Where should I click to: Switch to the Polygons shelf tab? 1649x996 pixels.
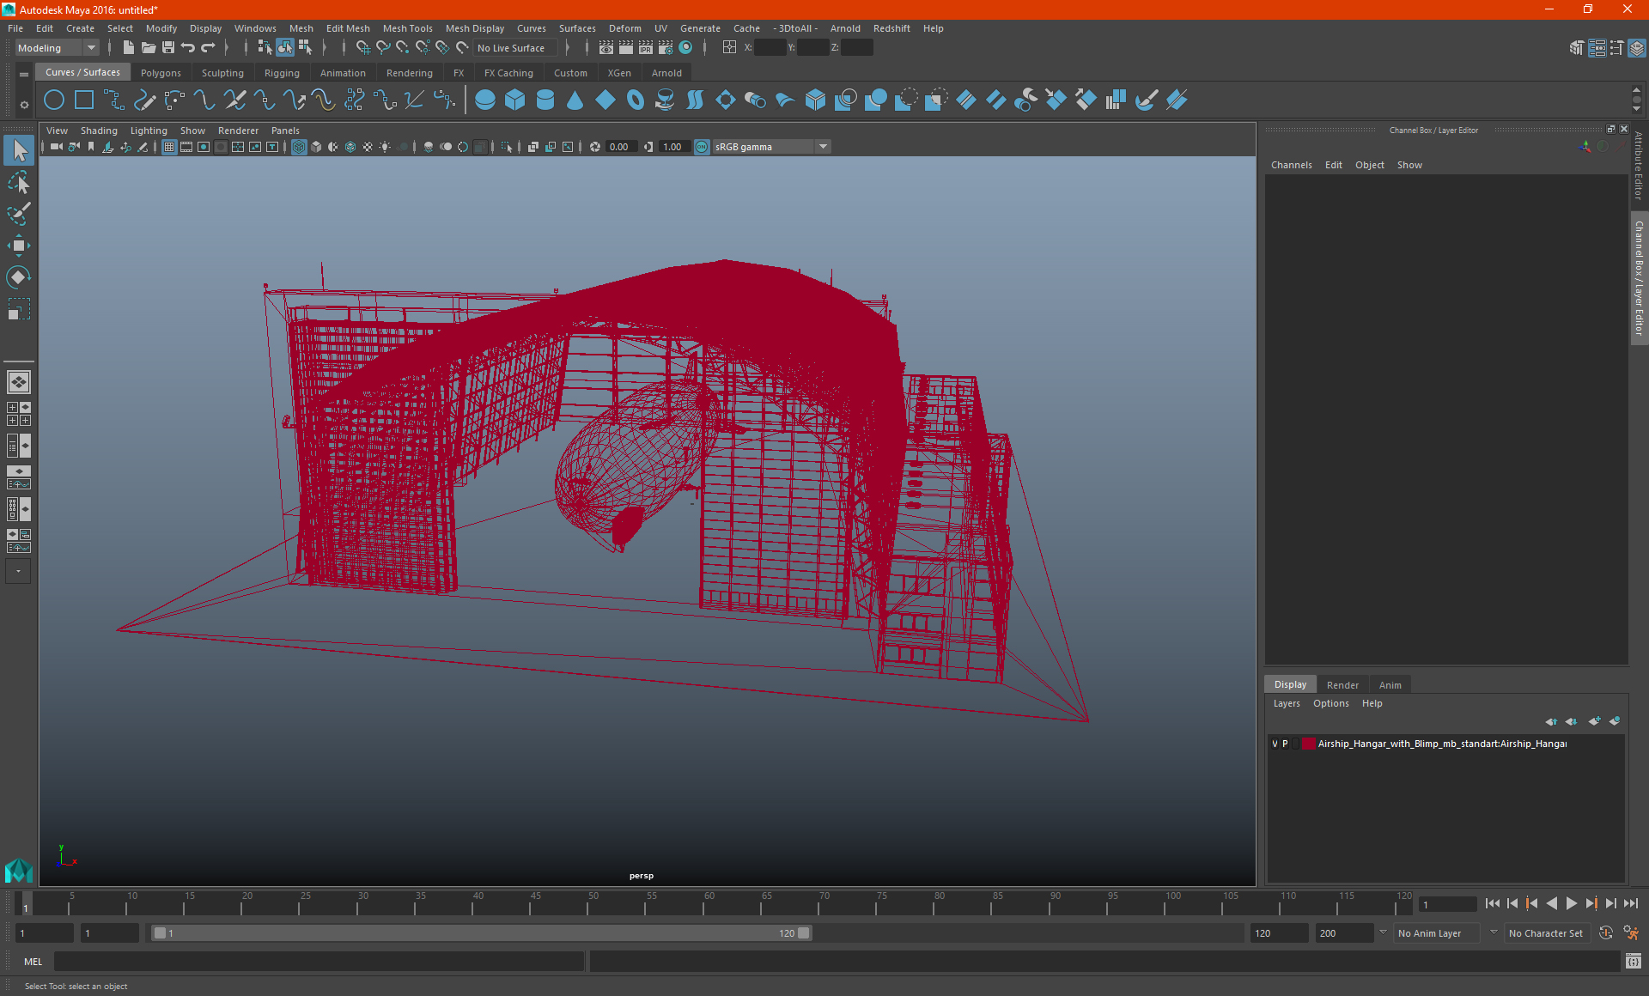161,73
